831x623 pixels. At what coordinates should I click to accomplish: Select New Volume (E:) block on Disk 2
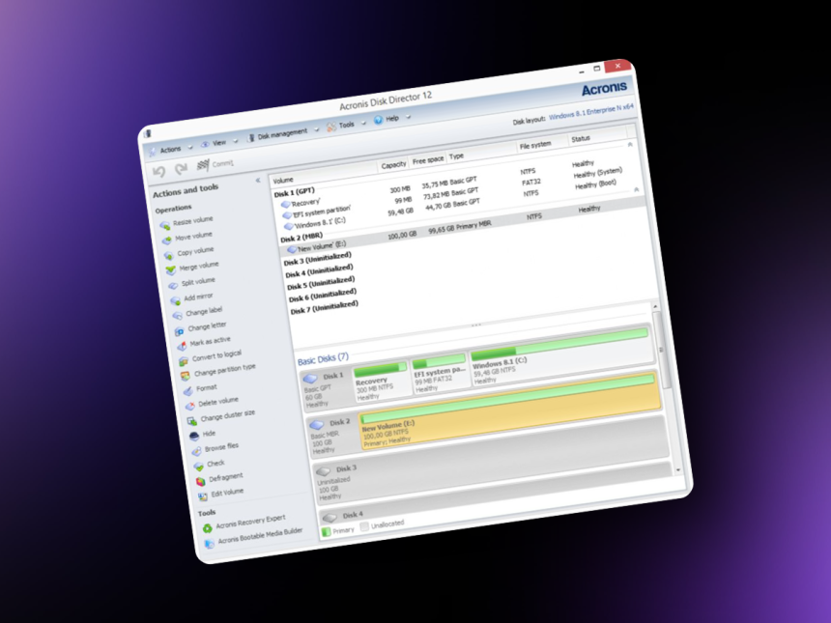click(510, 411)
